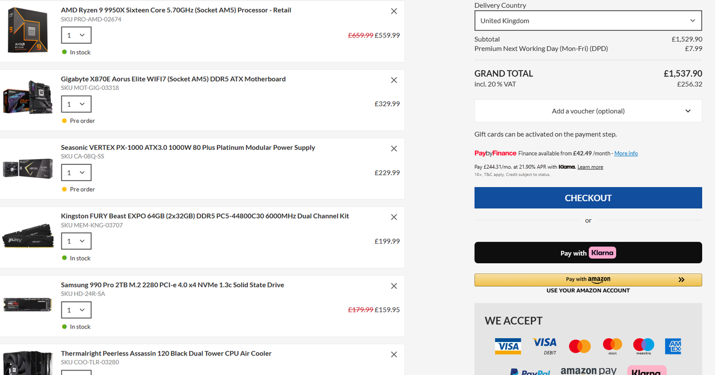Open quantity dropdown for Seasonic VERTEX PX-1000
This screenshot has height=375, width=715.
(76, 173)
